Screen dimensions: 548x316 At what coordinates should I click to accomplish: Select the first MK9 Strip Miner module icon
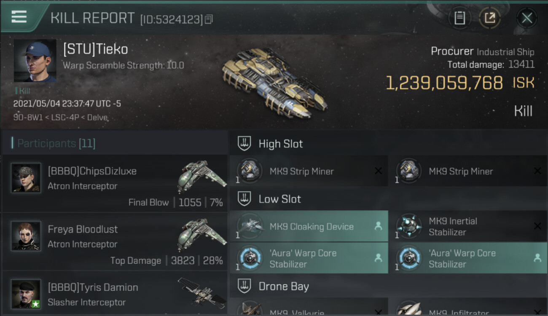tap(250, 171)
